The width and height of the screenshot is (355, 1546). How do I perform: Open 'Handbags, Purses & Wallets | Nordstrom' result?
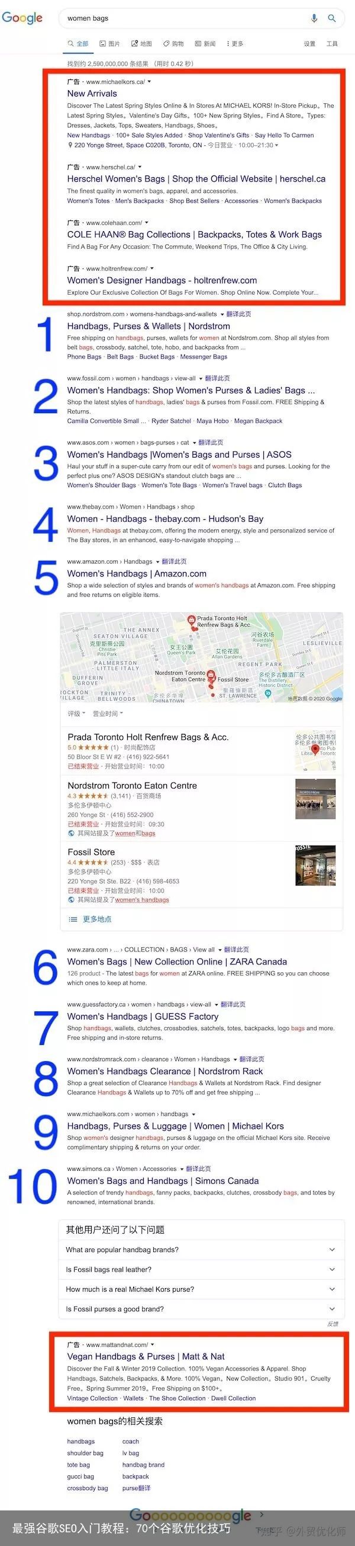tap(149, 327)
